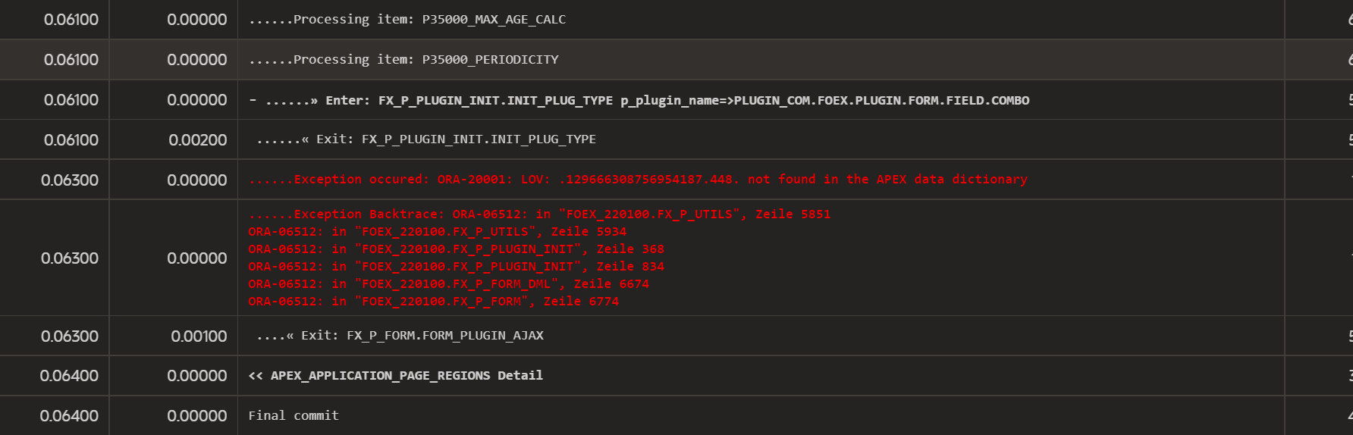Select the Exit FX_P_FORM.FORM_PLUGIN_AJAX message
1353x435 pixels.
point(400,336)
